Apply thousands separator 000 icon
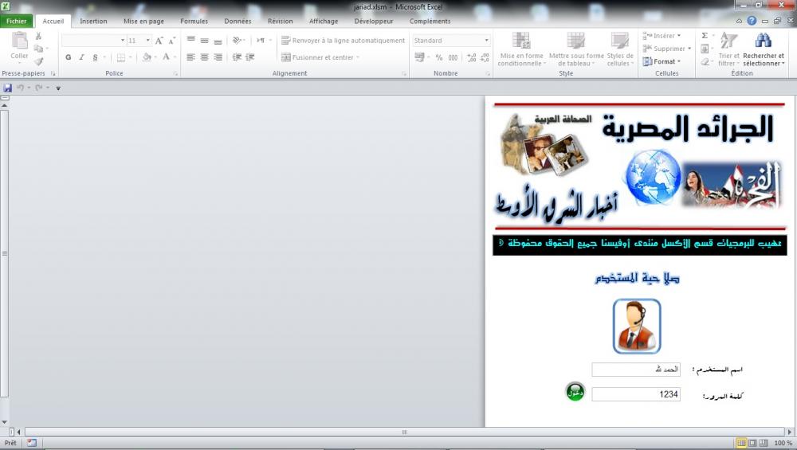Image resolution: width=797 pixels, height=450 pixels. 453,57
